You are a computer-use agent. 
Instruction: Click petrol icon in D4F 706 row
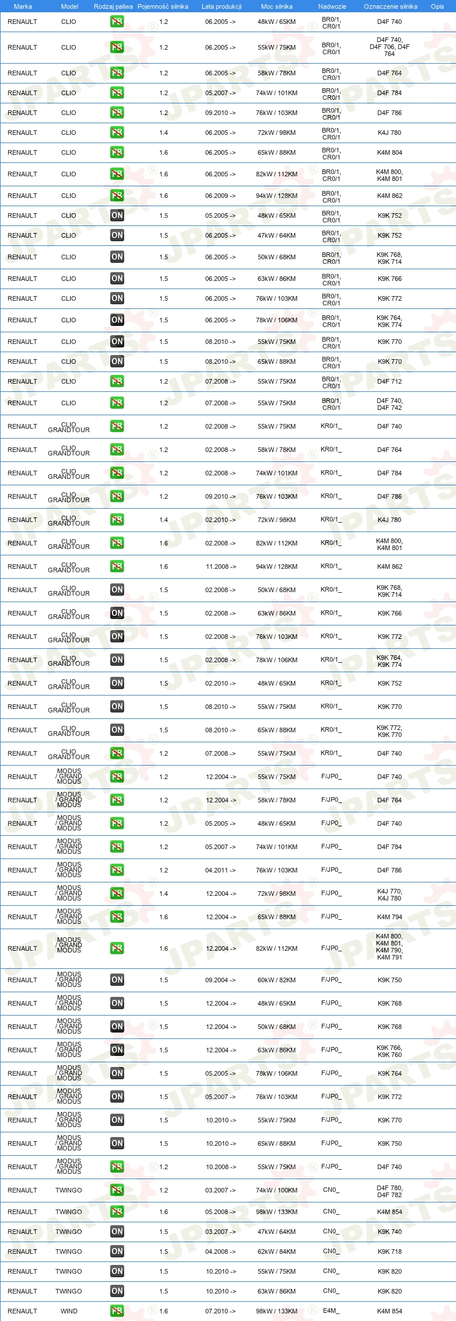117,47
